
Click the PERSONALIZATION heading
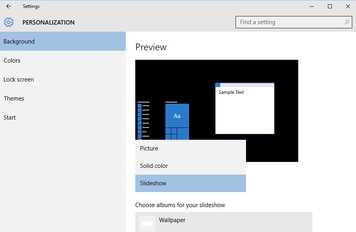(x=48, y=22)
